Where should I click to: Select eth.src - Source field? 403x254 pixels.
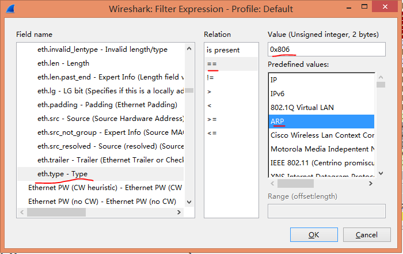[101, 119]
